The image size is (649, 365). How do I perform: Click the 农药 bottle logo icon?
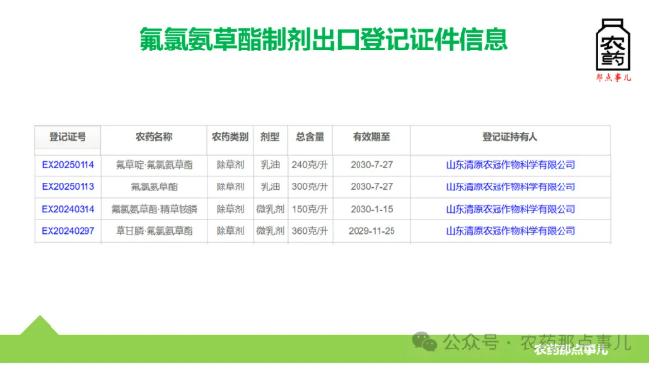click(x=613, y=45)
